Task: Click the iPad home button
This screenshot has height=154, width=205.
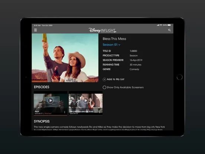Action: 179,77
